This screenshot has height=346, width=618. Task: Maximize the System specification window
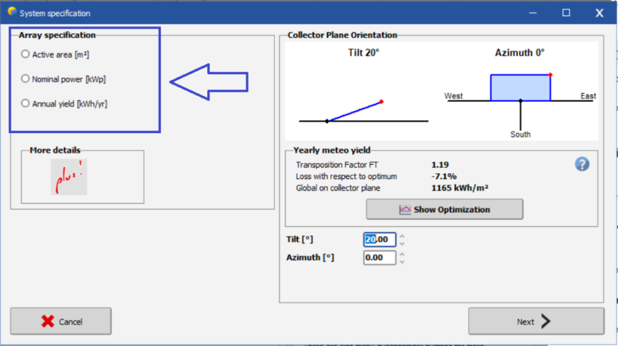tap(566, 13)
